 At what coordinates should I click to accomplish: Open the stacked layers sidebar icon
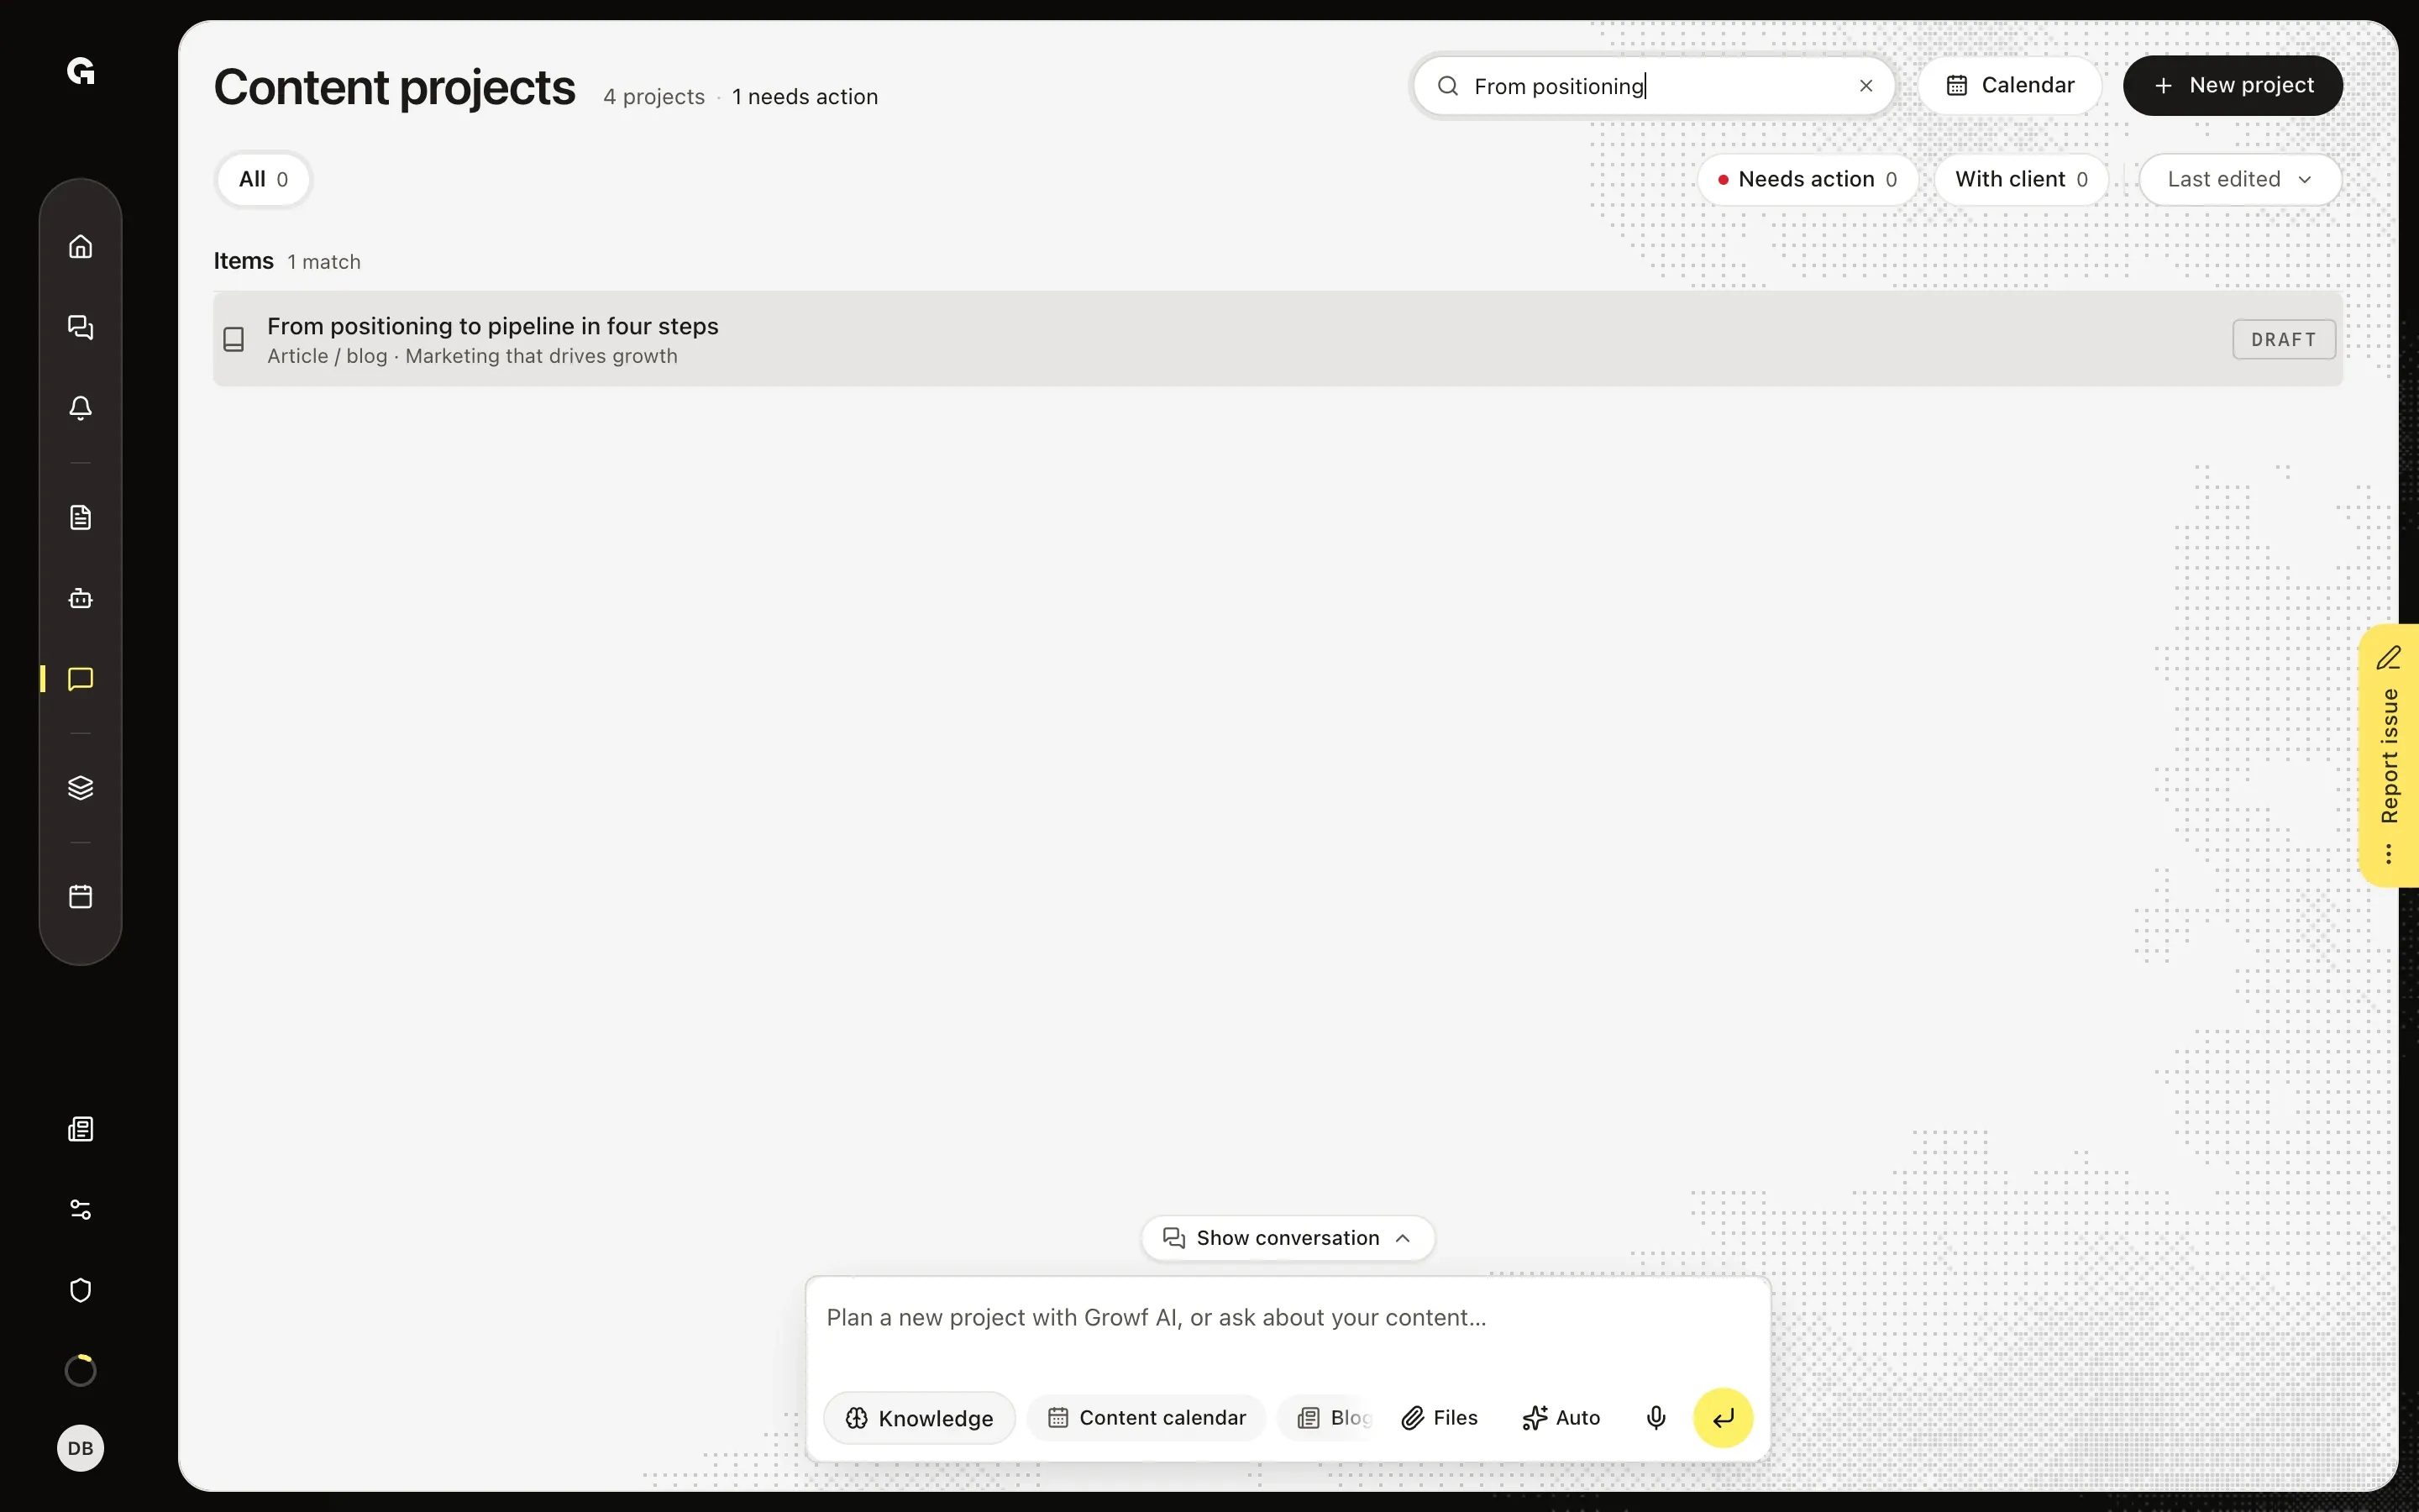pos(81,788)
